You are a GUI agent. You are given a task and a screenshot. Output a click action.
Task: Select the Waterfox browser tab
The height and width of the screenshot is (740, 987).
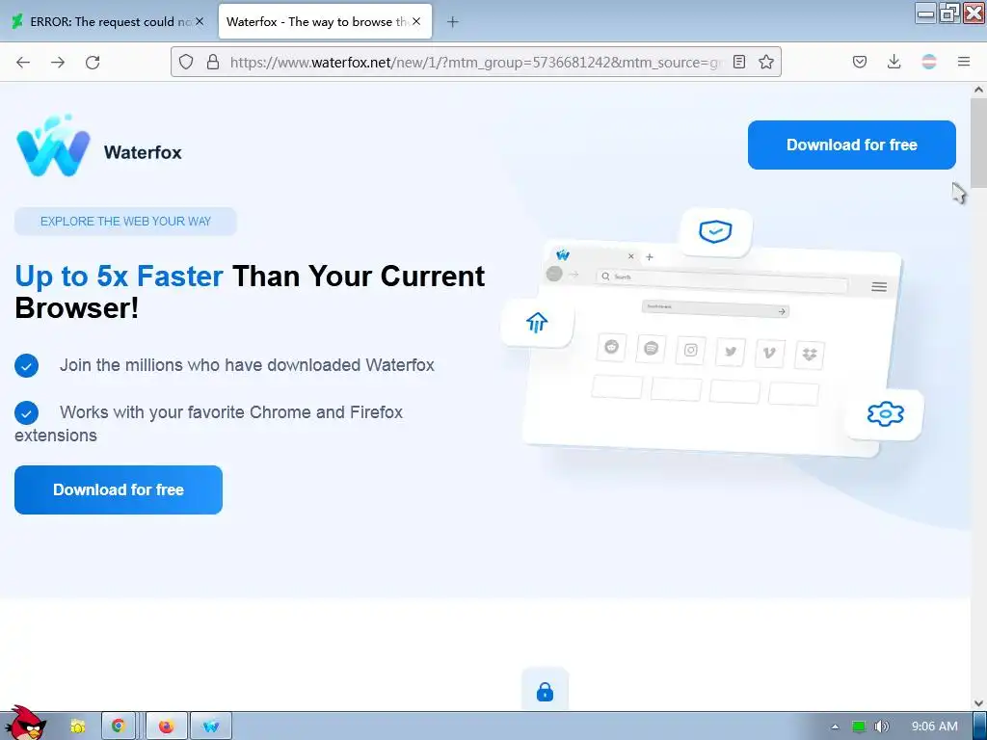point(325,21)
